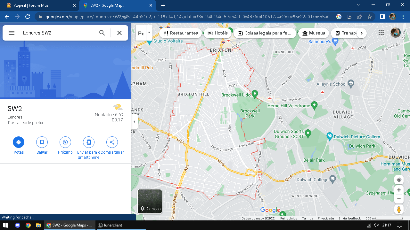Screen dimensions: 410x230
Task: Click the search magnifier icon
Action: (102, 33)
